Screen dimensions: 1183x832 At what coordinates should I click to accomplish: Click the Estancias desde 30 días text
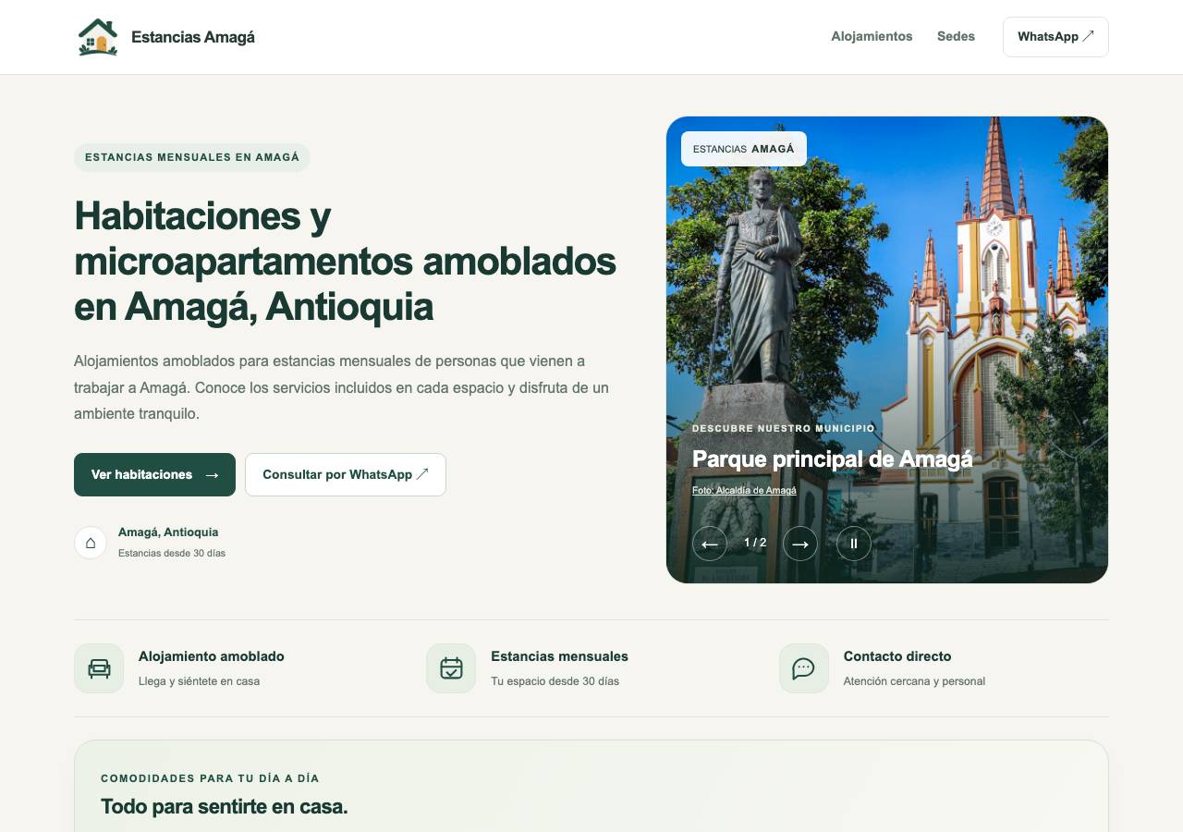pyautogui.click(x=172, y=553)
